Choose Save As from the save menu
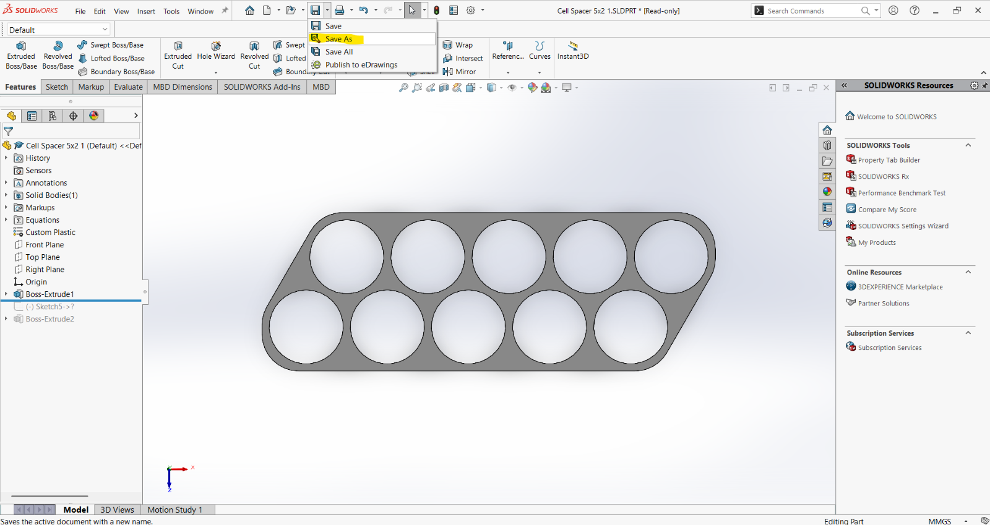Viewport: 990px width, 525px height. click(372, 39)
